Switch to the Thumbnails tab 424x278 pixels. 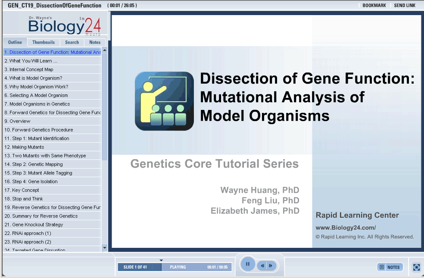pyautogui.click(x=44, y=42)
